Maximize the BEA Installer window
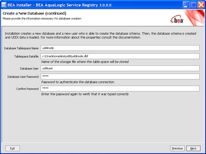206x154 pixels. (x=194, y=5)
